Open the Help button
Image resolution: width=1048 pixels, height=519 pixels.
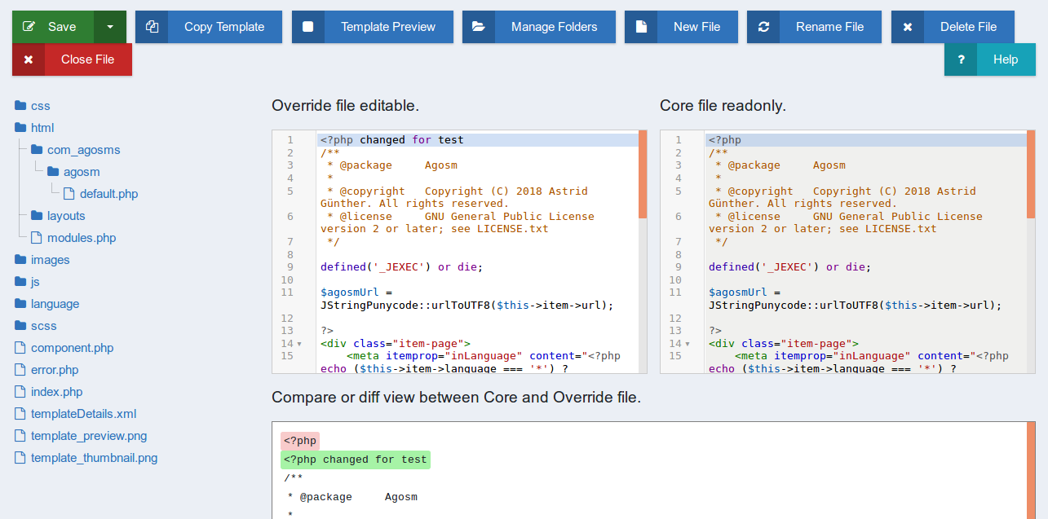click(989, 59)
